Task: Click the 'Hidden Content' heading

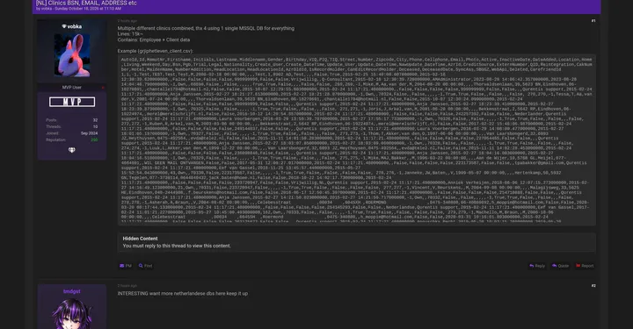Action: (140, 239)
